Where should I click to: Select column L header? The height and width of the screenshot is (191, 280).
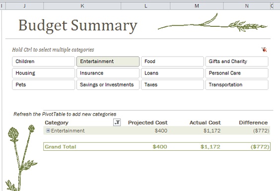click(x=145, y=6)
